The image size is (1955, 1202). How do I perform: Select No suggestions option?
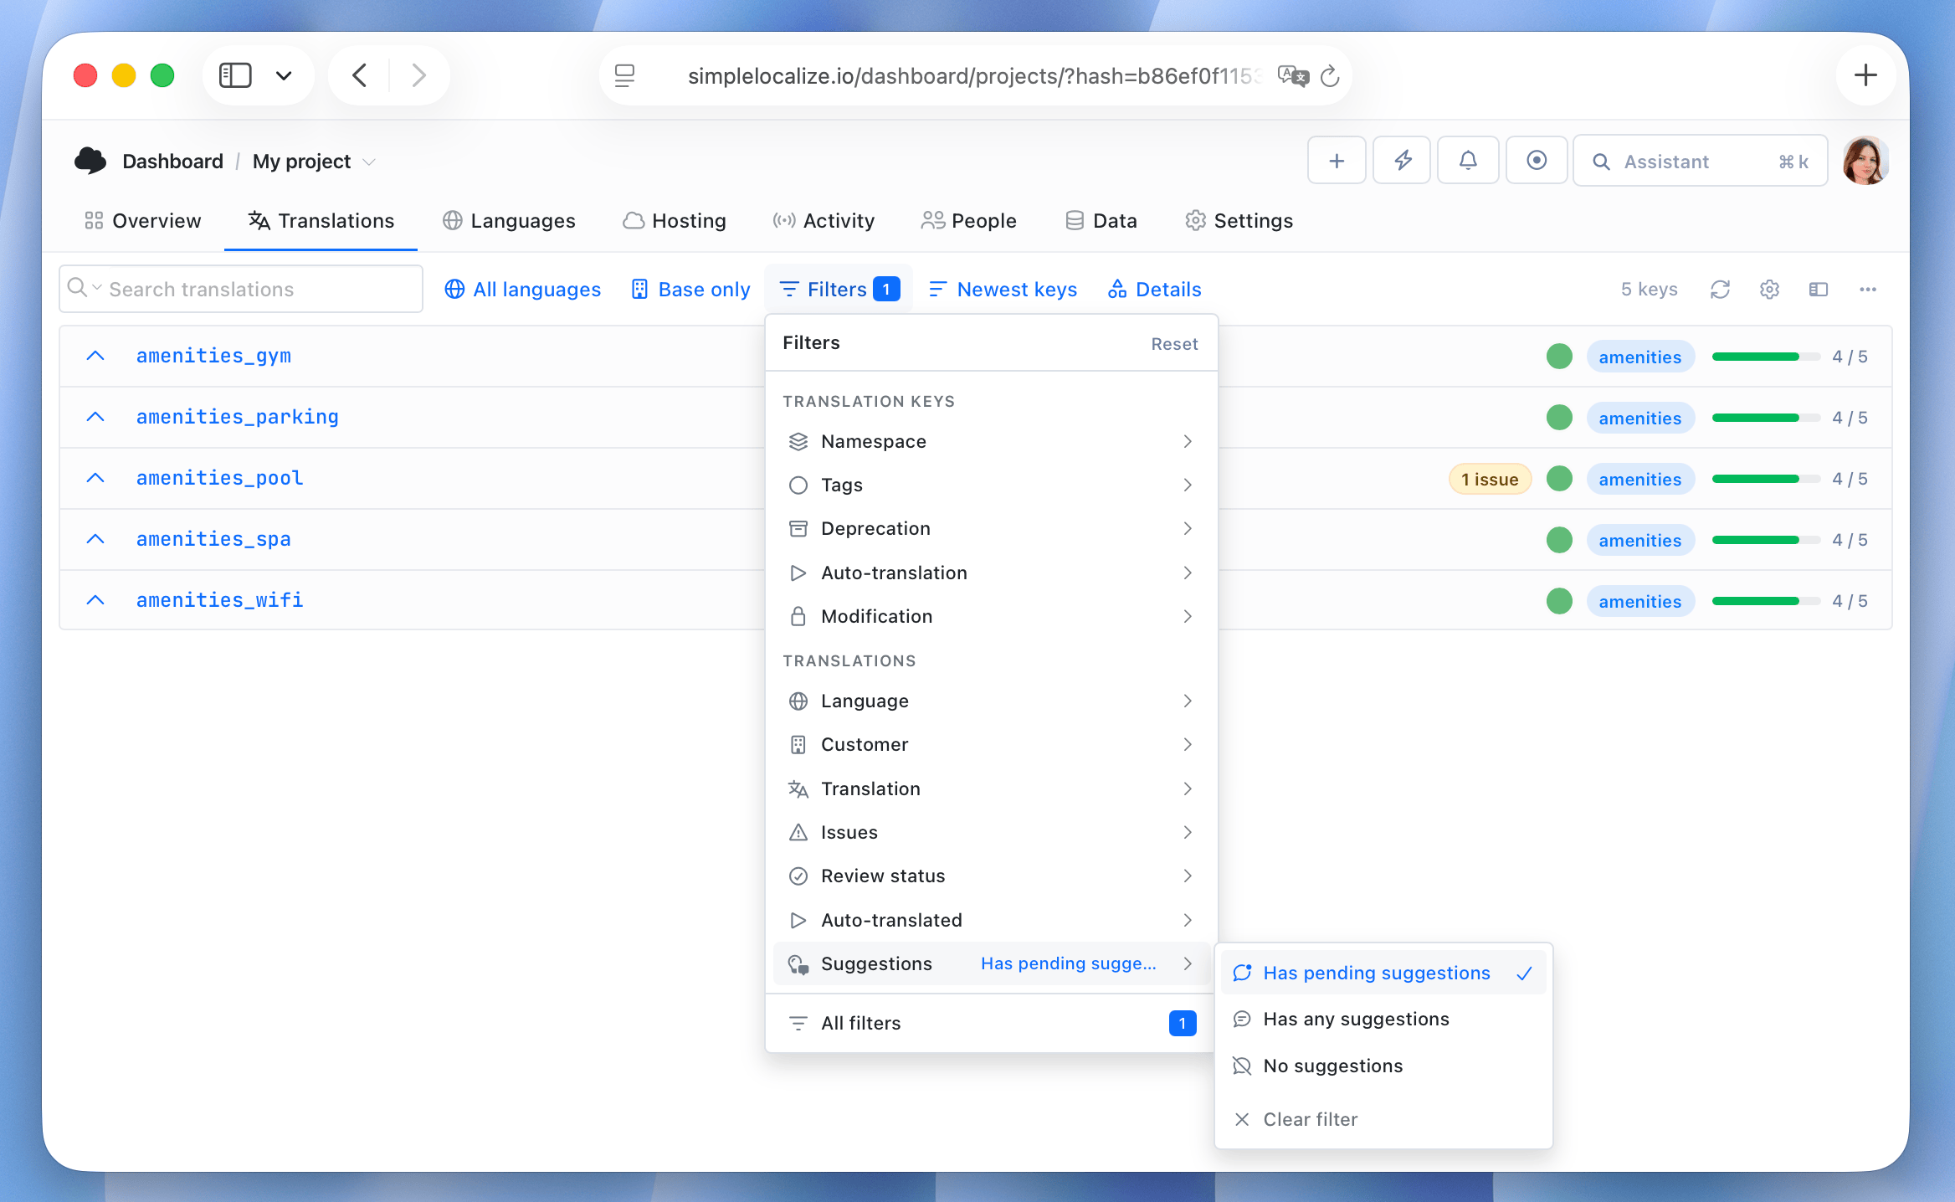click(x=1383, y=1066)
